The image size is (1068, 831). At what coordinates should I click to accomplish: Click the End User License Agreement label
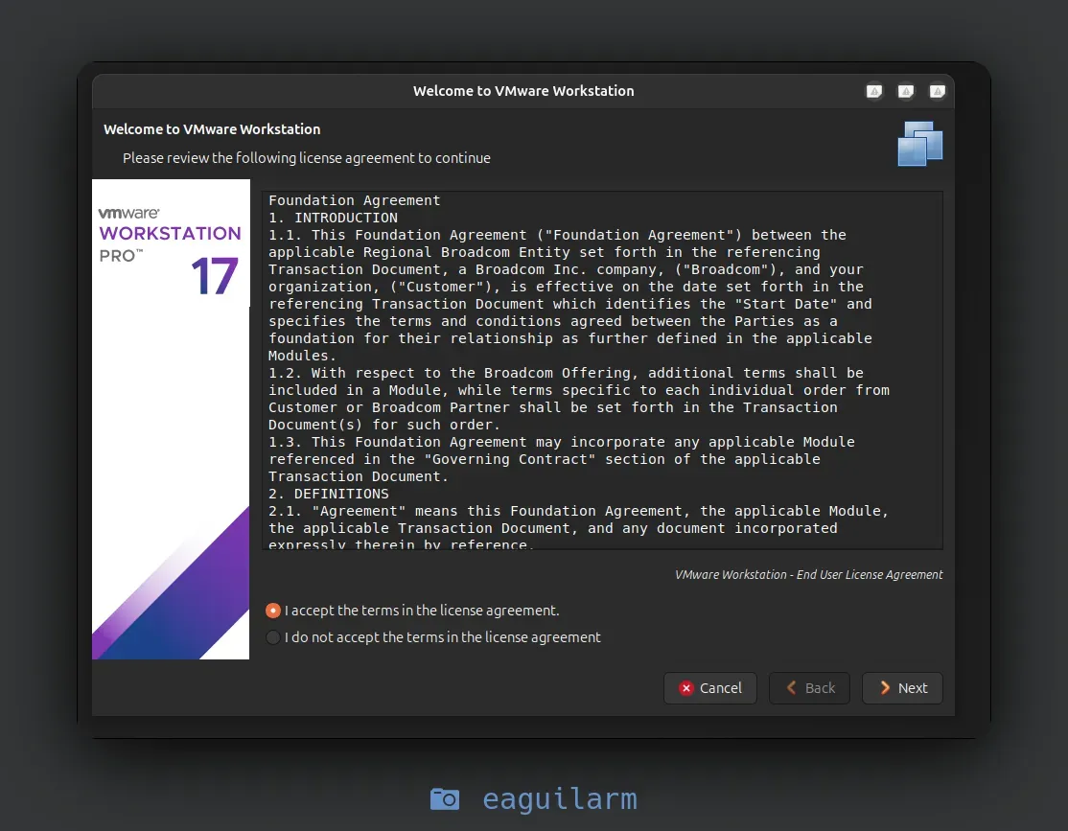click(808, 574)
